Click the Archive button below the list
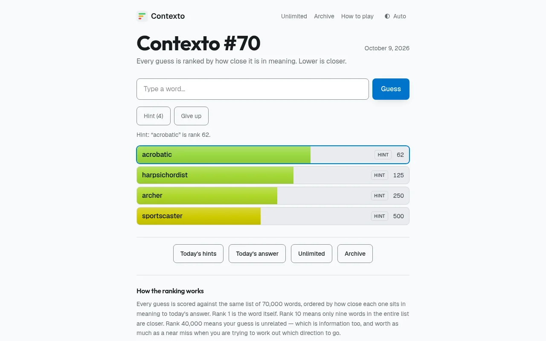The image size is (546, 341). 355,254
